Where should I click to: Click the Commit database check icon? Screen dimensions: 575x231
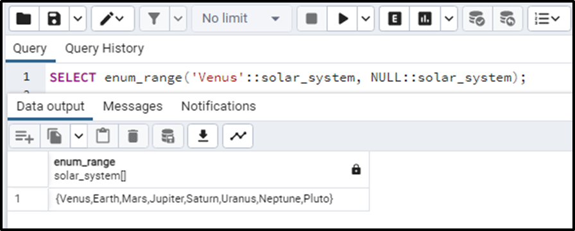pos(477,19)
